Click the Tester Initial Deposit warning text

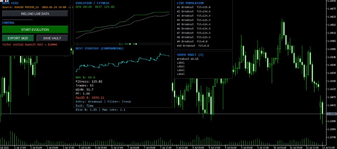(29, 44)
